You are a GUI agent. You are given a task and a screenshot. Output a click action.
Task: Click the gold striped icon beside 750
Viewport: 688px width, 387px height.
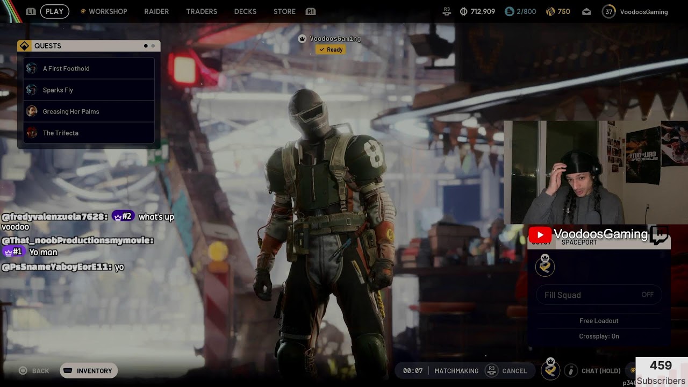coord(550,11)
